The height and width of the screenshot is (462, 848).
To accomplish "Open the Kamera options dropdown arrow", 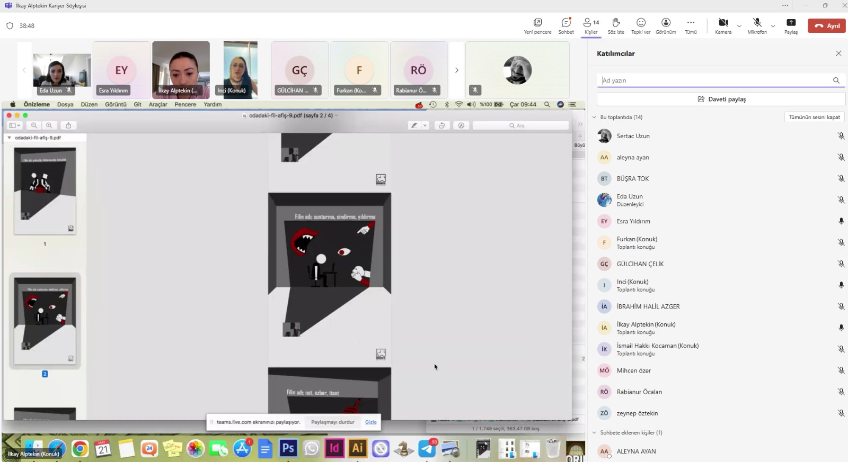I will (x=739, y=26).
